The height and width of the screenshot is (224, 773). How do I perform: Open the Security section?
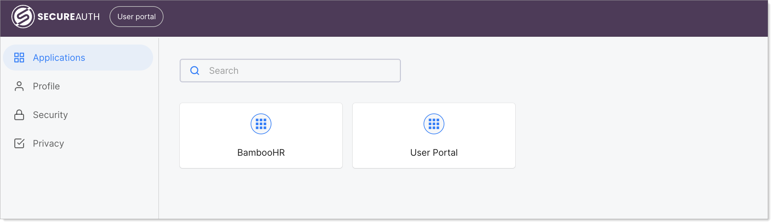78,115
